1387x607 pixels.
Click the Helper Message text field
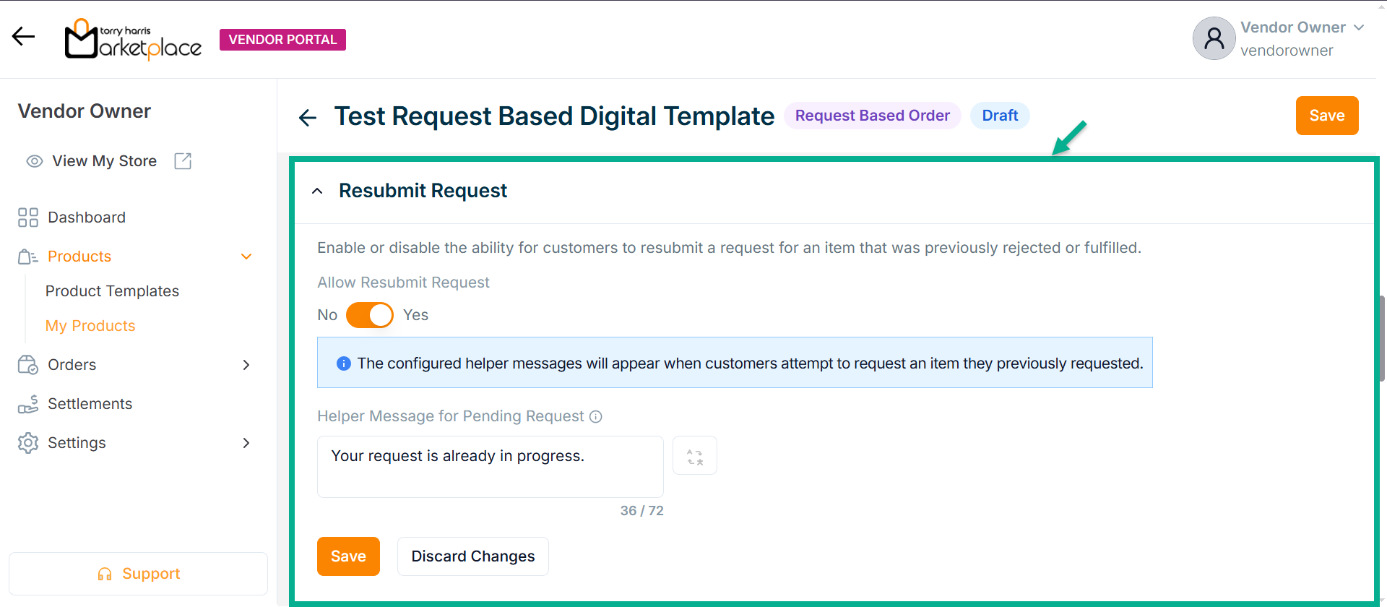point(490,467)
